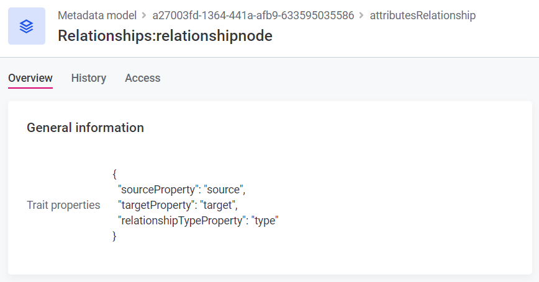Image resolution: width=539 pixels, height=282 pixels.
Task: Open the a27003fd UUID breadcrumb link
Action: point(253,15)
